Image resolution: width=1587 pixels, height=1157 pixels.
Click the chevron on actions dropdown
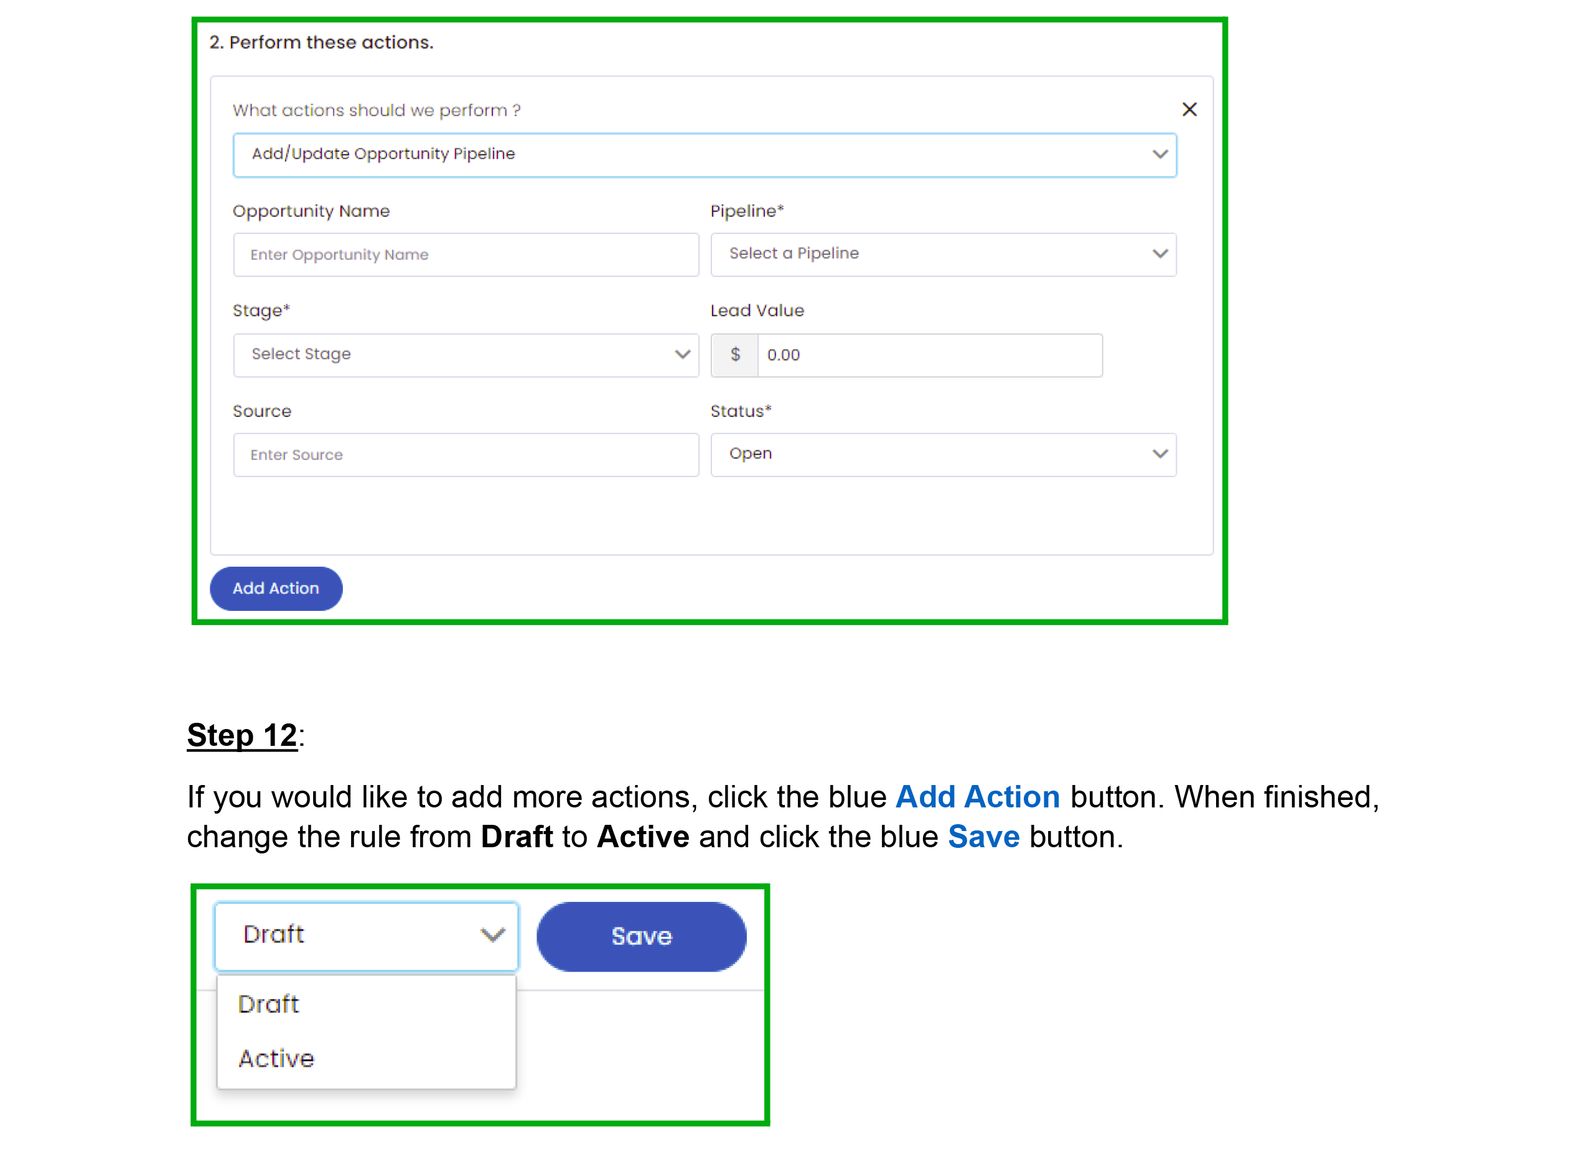point(1159,154)
